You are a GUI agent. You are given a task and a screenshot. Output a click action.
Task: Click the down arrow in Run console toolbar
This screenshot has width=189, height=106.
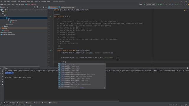coord(3,74)
